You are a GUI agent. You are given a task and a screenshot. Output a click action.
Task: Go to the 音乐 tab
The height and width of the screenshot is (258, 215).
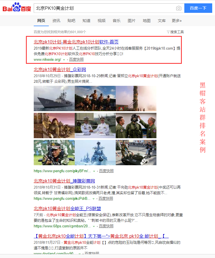click(117, 21)
